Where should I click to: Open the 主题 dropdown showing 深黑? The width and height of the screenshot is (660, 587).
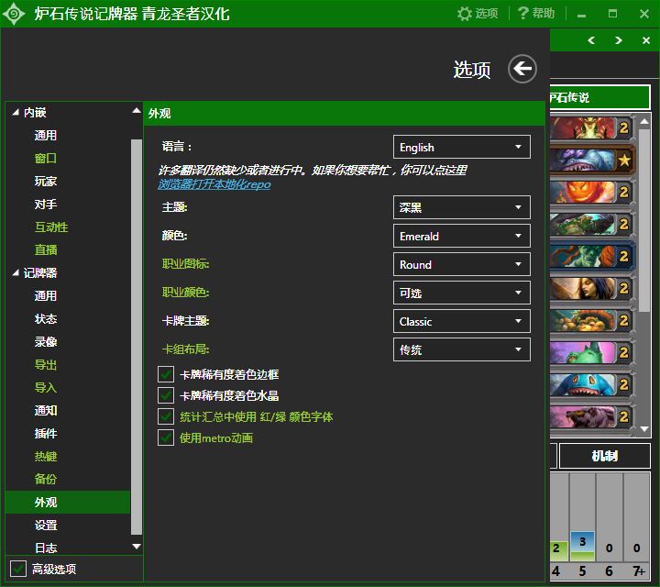(x=462, y=207)
